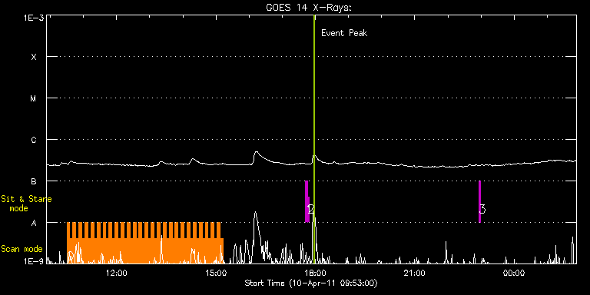This screenshot has height=295, width=590.
Task: Click the 15:00 time axis tick
Action: point(216,273)
